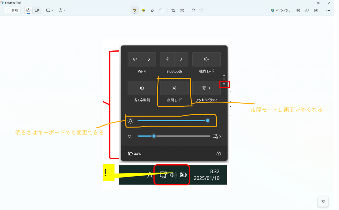Image resolution: width=339 pixels, height=210 pixels.
Task: Save the snip with the floppy disk icon
Action: coord(298,10)
